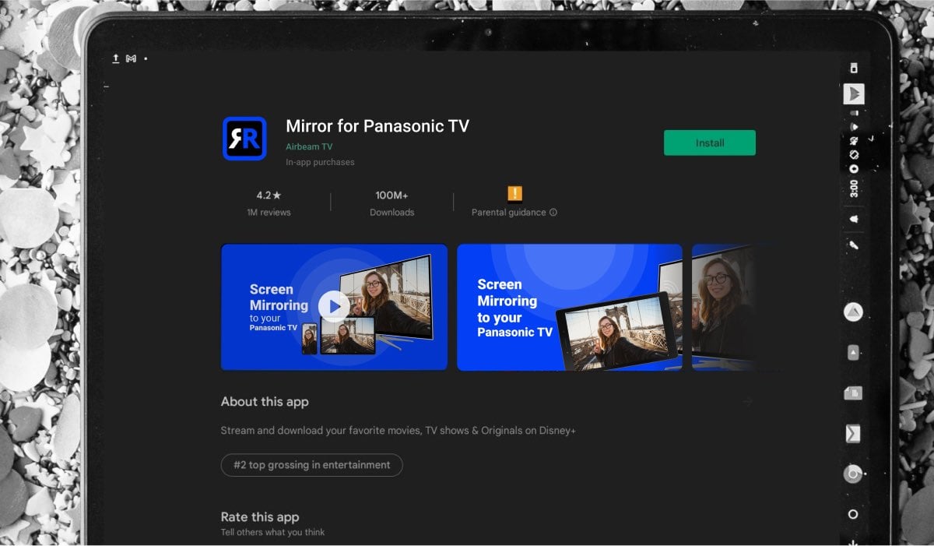Tap the 1M reviews label
Viewport: 934px width, 546px height.
pos(269,213)
